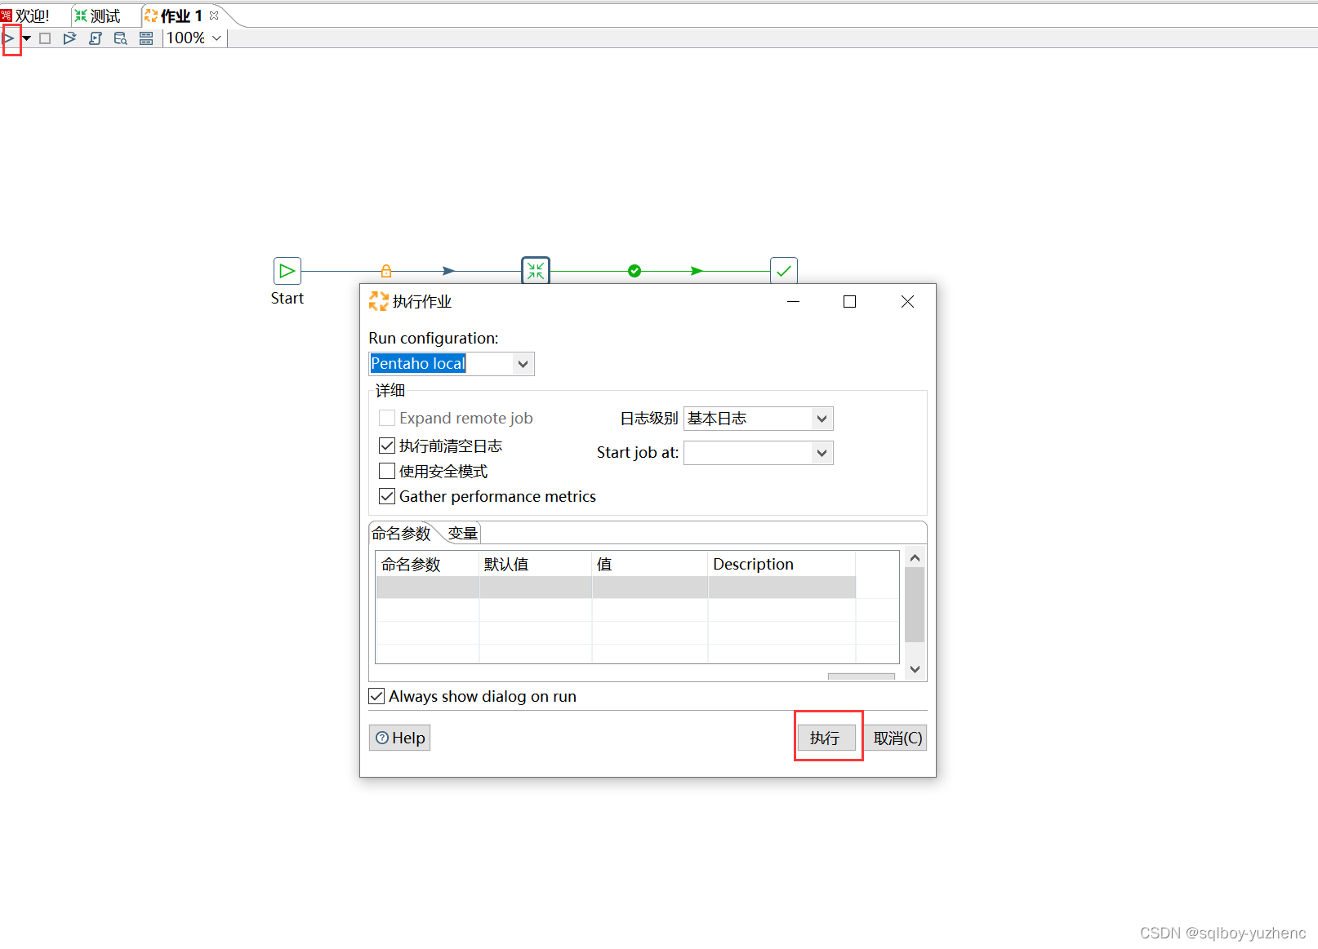Click the 取消(C) cancel button
Viewport: 1318px width, 949px height.
tap(897, 738)
